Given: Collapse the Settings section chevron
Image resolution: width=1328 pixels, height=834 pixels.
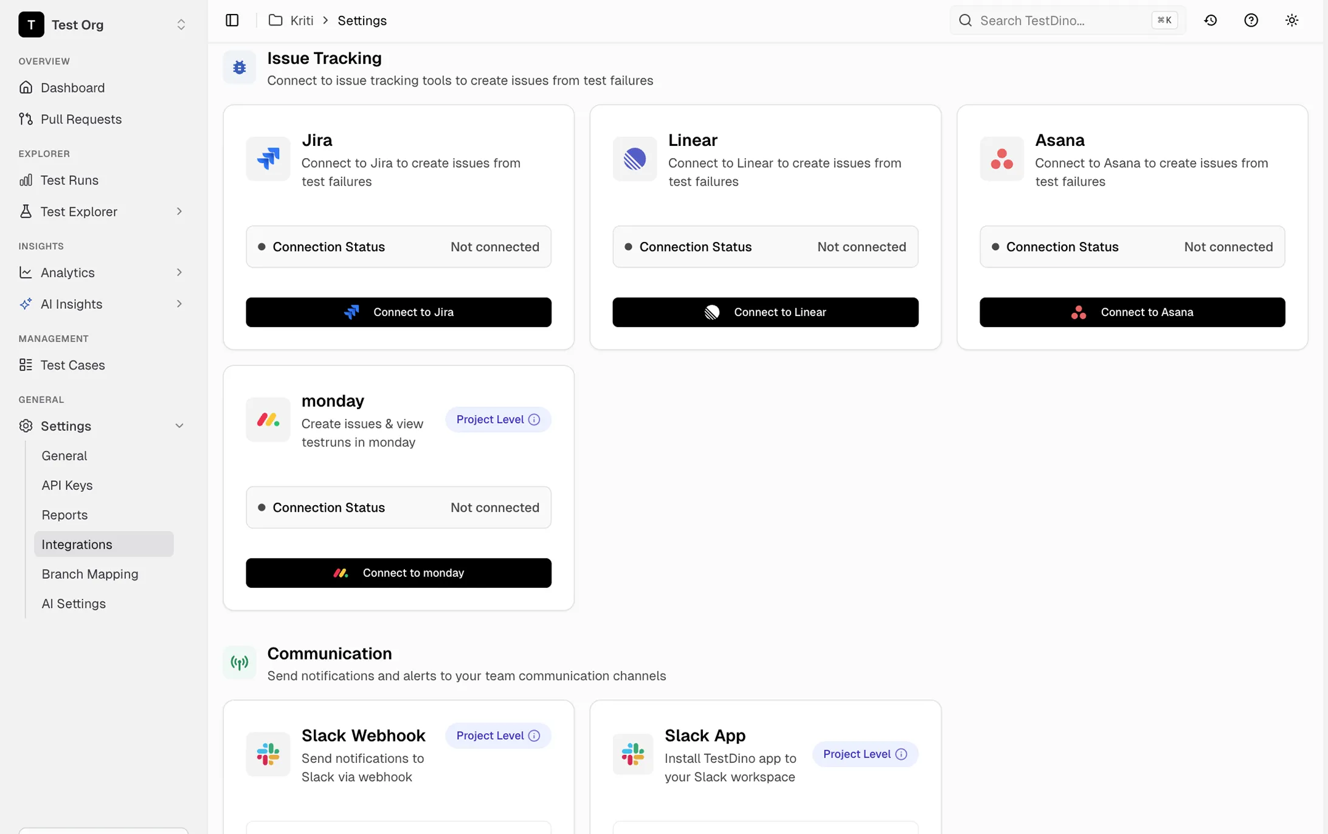Looking at the screenshot, I should point(179,426).
